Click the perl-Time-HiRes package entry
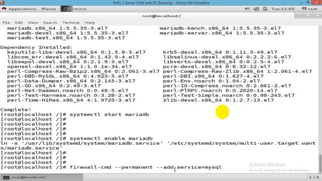 coord(71,100)
